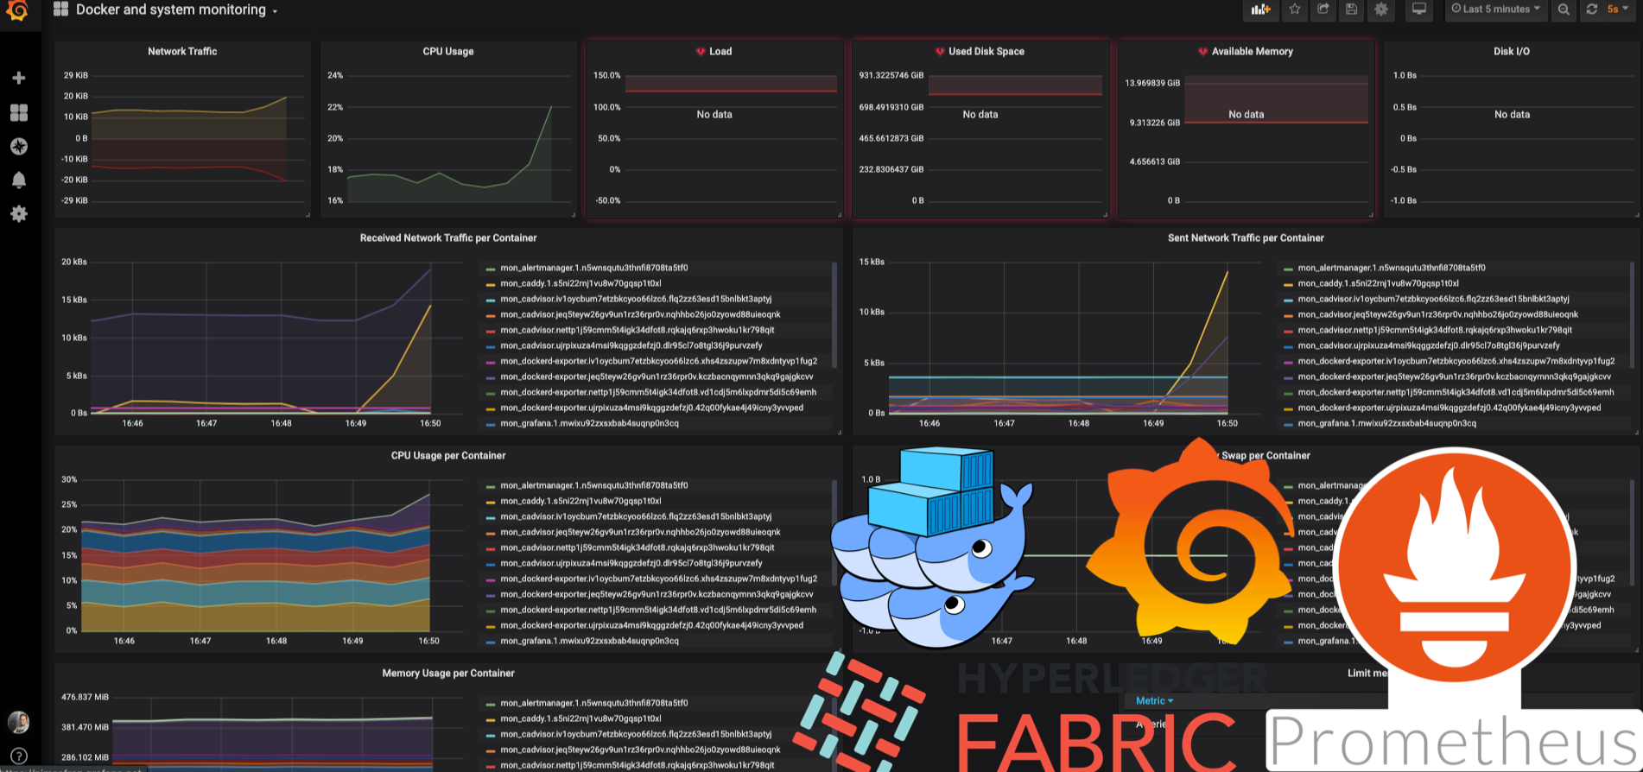
Task: Open Load panel title menu
Action: point(720,52)
